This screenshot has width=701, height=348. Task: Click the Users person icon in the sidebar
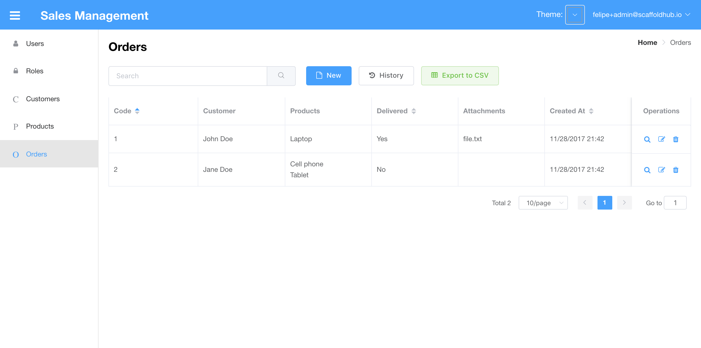15,43
